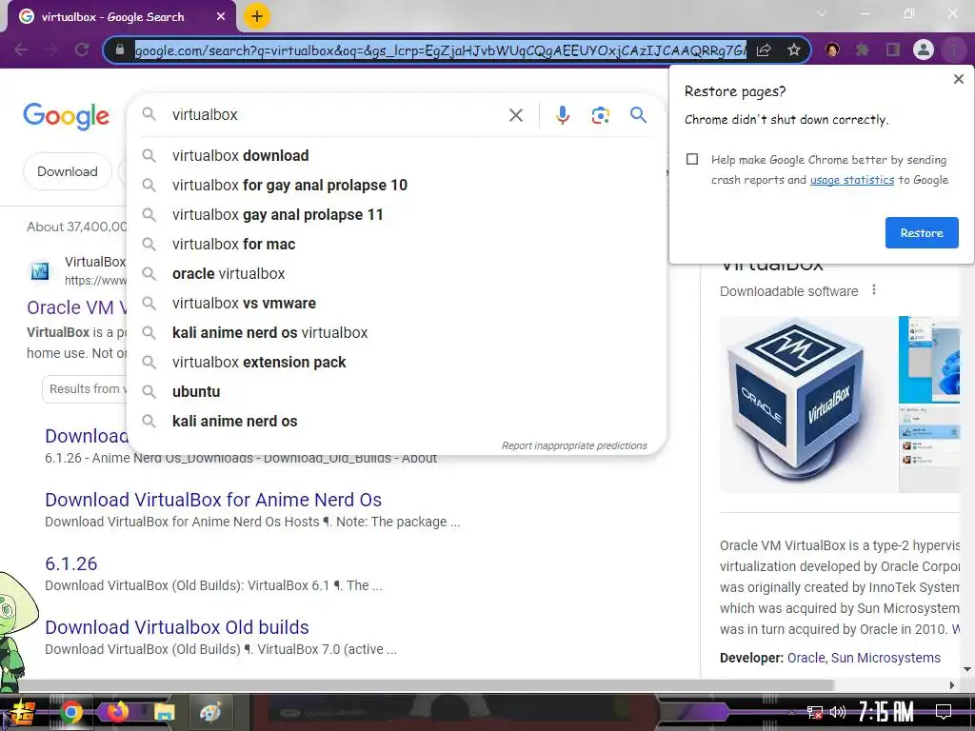Focus the virtualbox search input field

coord(336,115)
